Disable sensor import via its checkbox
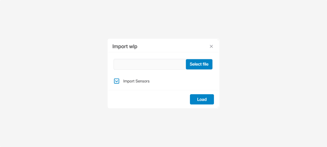Screen dimensions: 327x147 coord(117,81)
